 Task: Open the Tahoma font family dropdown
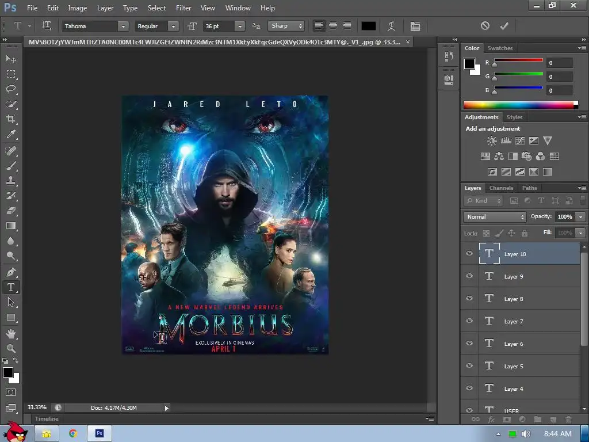point(123,26)
